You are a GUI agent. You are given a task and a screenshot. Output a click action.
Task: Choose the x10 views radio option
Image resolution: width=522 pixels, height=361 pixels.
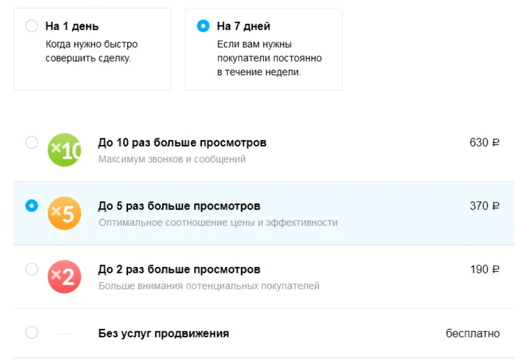[x=32, y=143]
